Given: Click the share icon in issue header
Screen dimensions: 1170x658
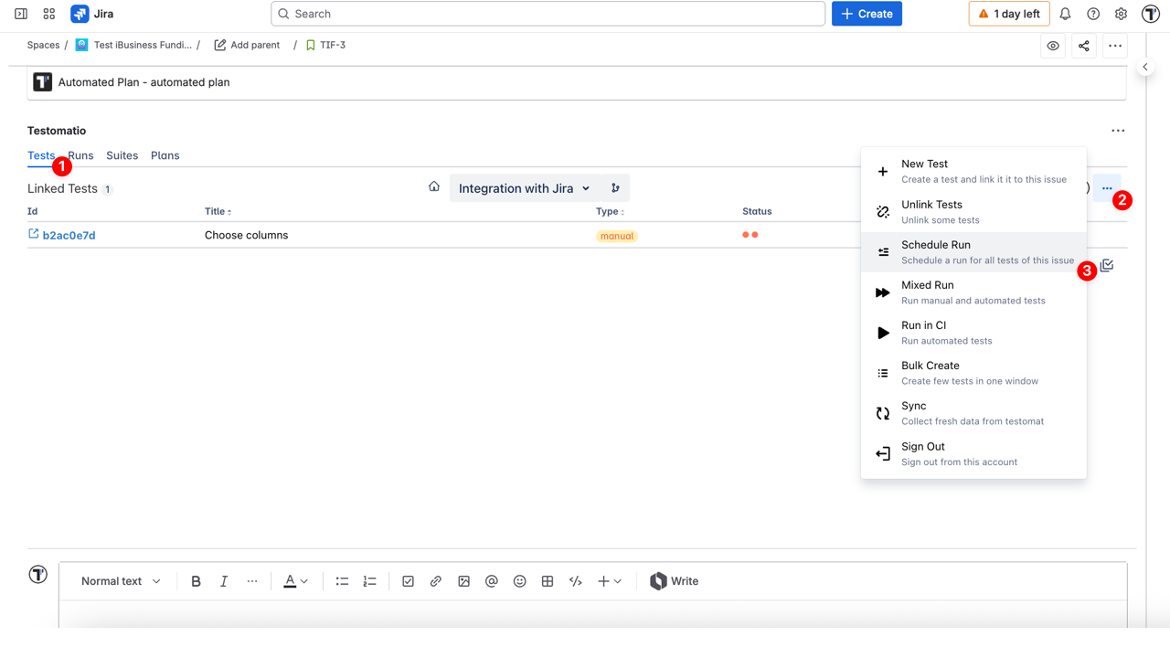Looking at the screenshot, I should 1084,46.
